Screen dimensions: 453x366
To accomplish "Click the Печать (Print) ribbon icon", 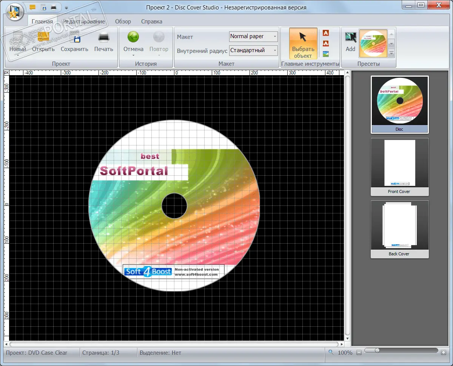I will [103, 37].
